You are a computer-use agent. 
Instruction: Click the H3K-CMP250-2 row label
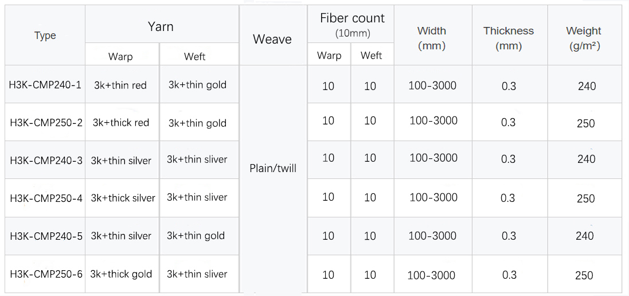[x=46, y=123]
